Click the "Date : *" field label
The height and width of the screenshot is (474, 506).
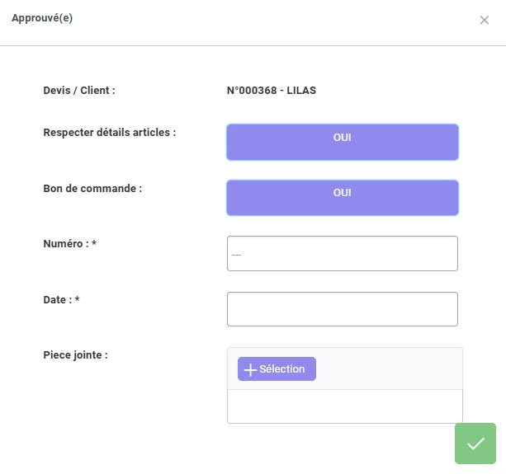point(61,300)
